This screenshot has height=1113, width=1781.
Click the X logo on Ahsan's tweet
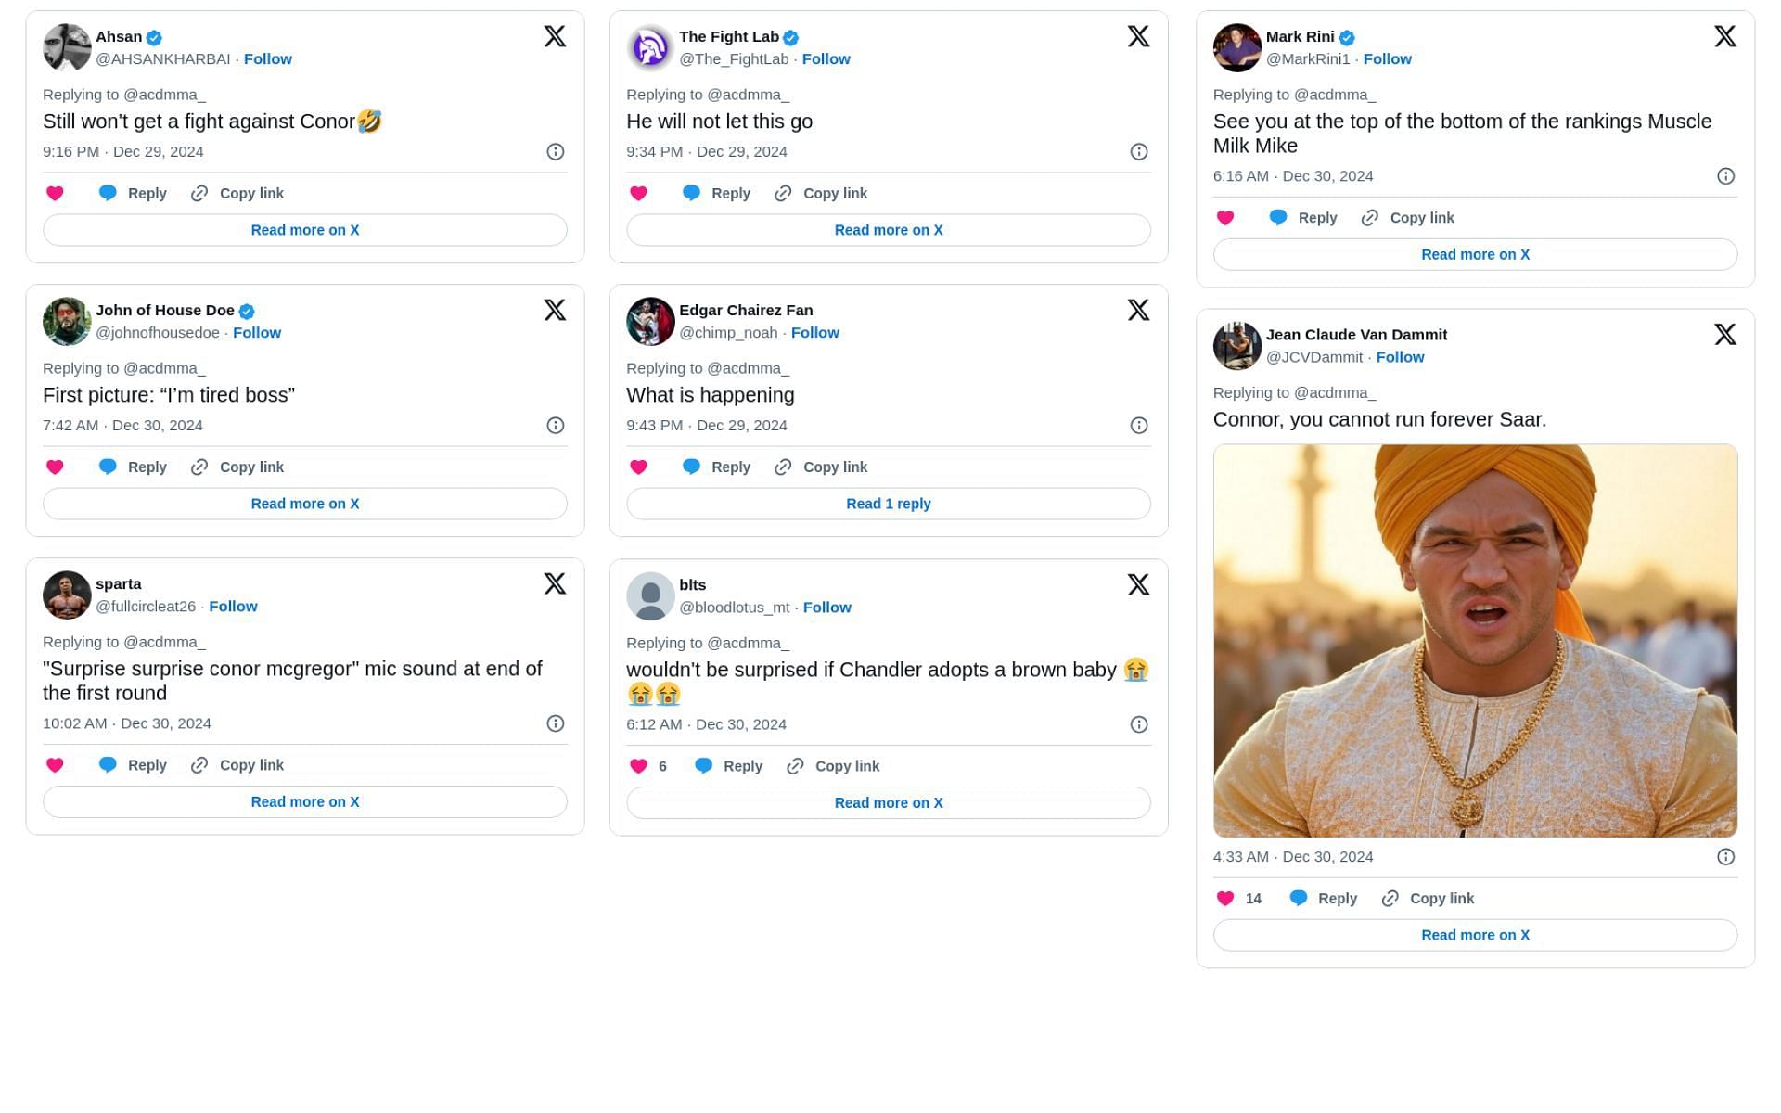pos(554,34)
